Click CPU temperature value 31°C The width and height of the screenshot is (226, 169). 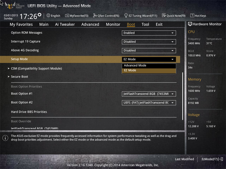click(209, 43)
